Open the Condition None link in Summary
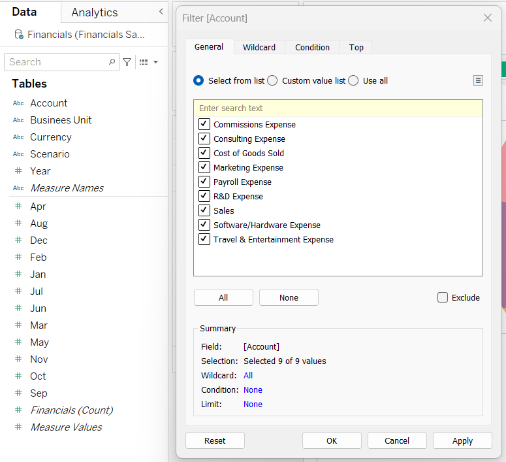The image size is (506, 462). tap(253, 390)
